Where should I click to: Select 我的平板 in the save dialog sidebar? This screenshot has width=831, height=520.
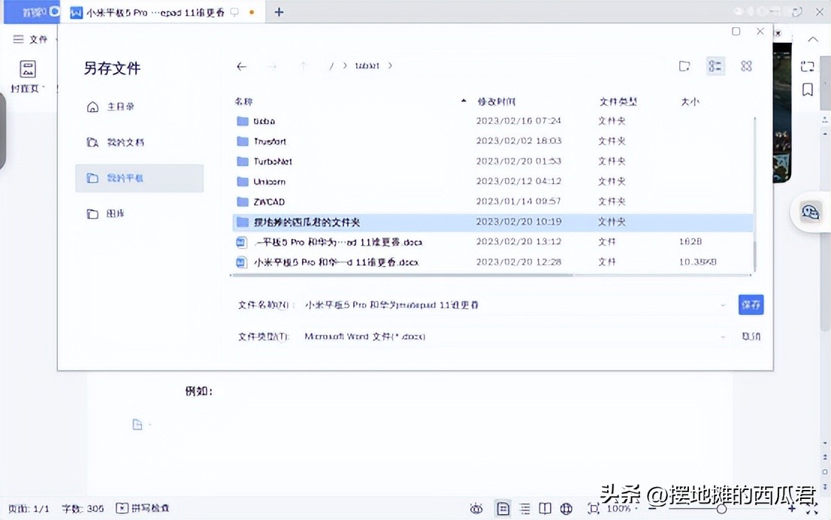(140, 178)
